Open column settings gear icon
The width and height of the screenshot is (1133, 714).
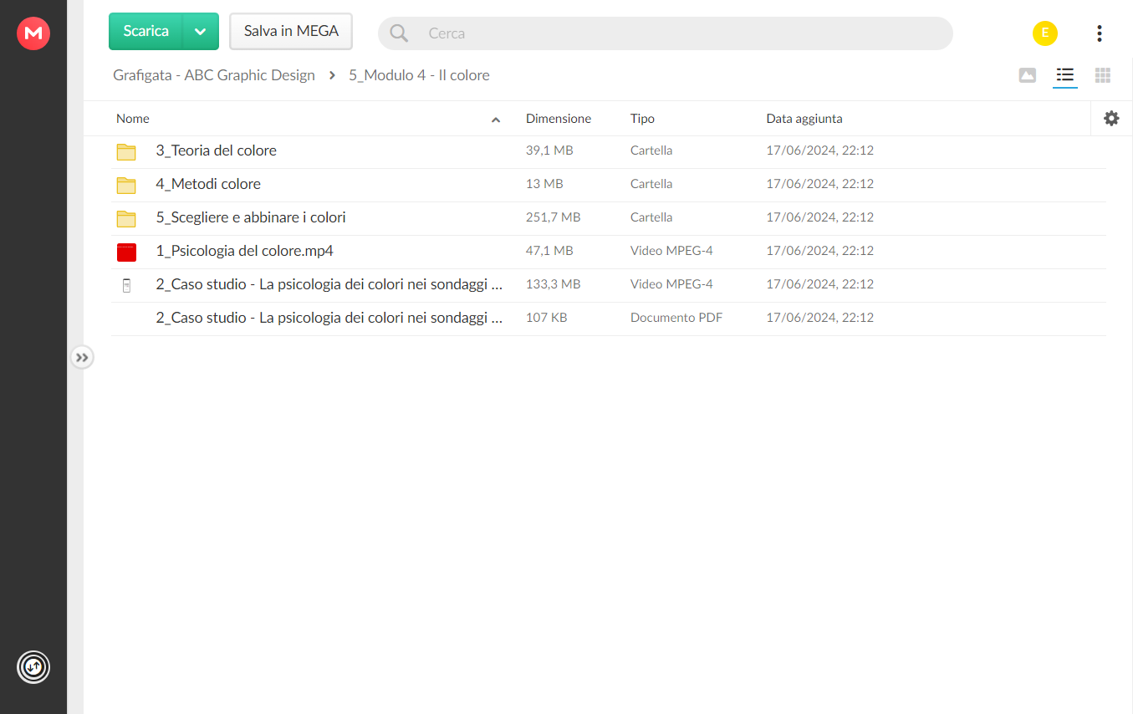[1111, 119]
